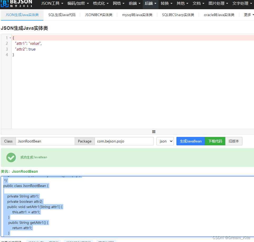
Task: Click the 'return attr1;' code line
Action: point(22,228)
